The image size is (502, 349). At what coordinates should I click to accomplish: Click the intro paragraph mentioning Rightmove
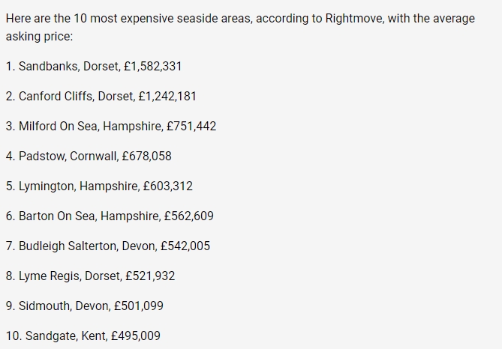click(240, 27)
